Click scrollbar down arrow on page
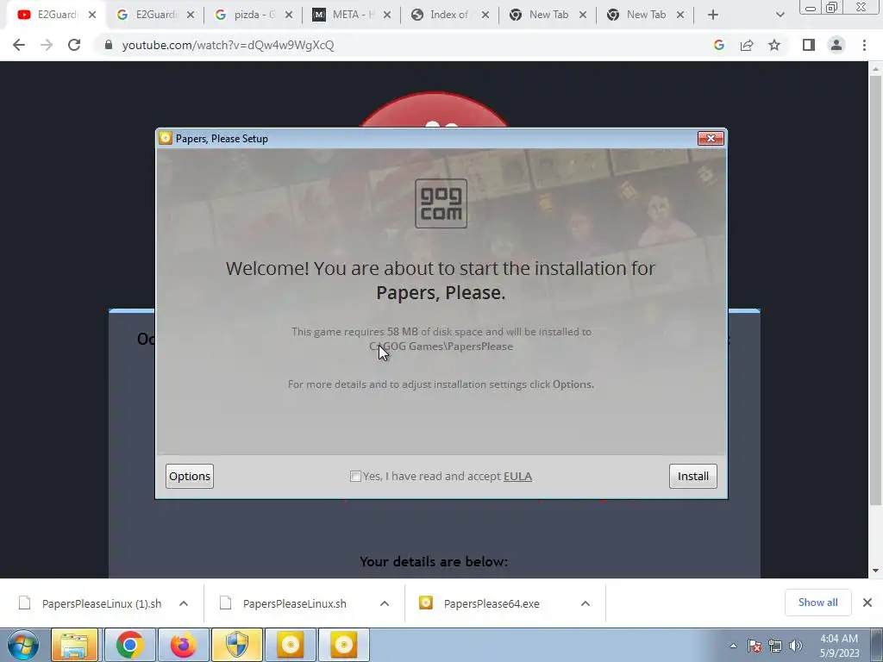Viewport: 883px width, 662px height. 875,571
